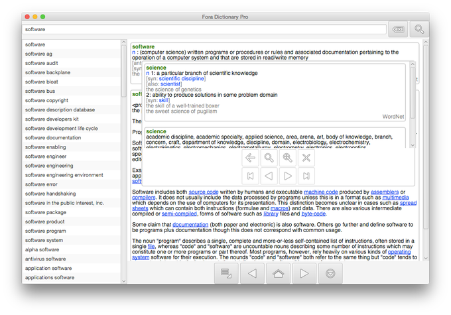Follow the 'compilers' link
451x315 pixels.
[143, 198]
